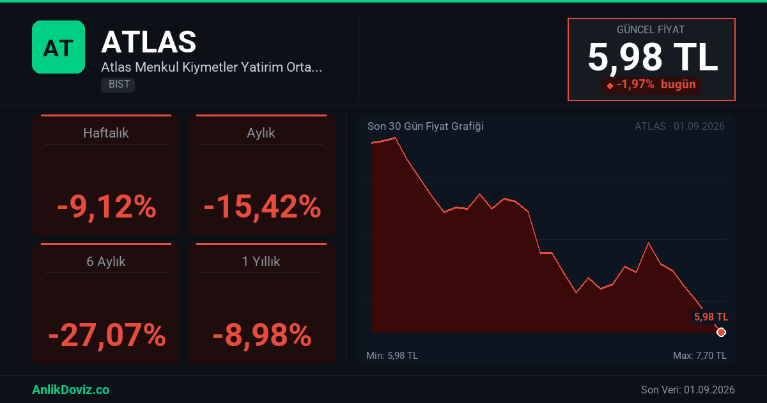Click the Son Veri date footer text
Viewport: 767px width, 403px height.
[x=688, y=390]
